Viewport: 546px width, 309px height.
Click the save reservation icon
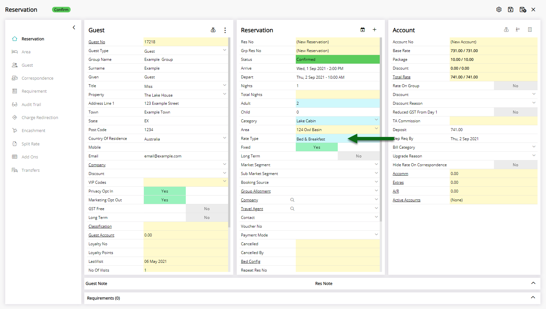point(511,9)
